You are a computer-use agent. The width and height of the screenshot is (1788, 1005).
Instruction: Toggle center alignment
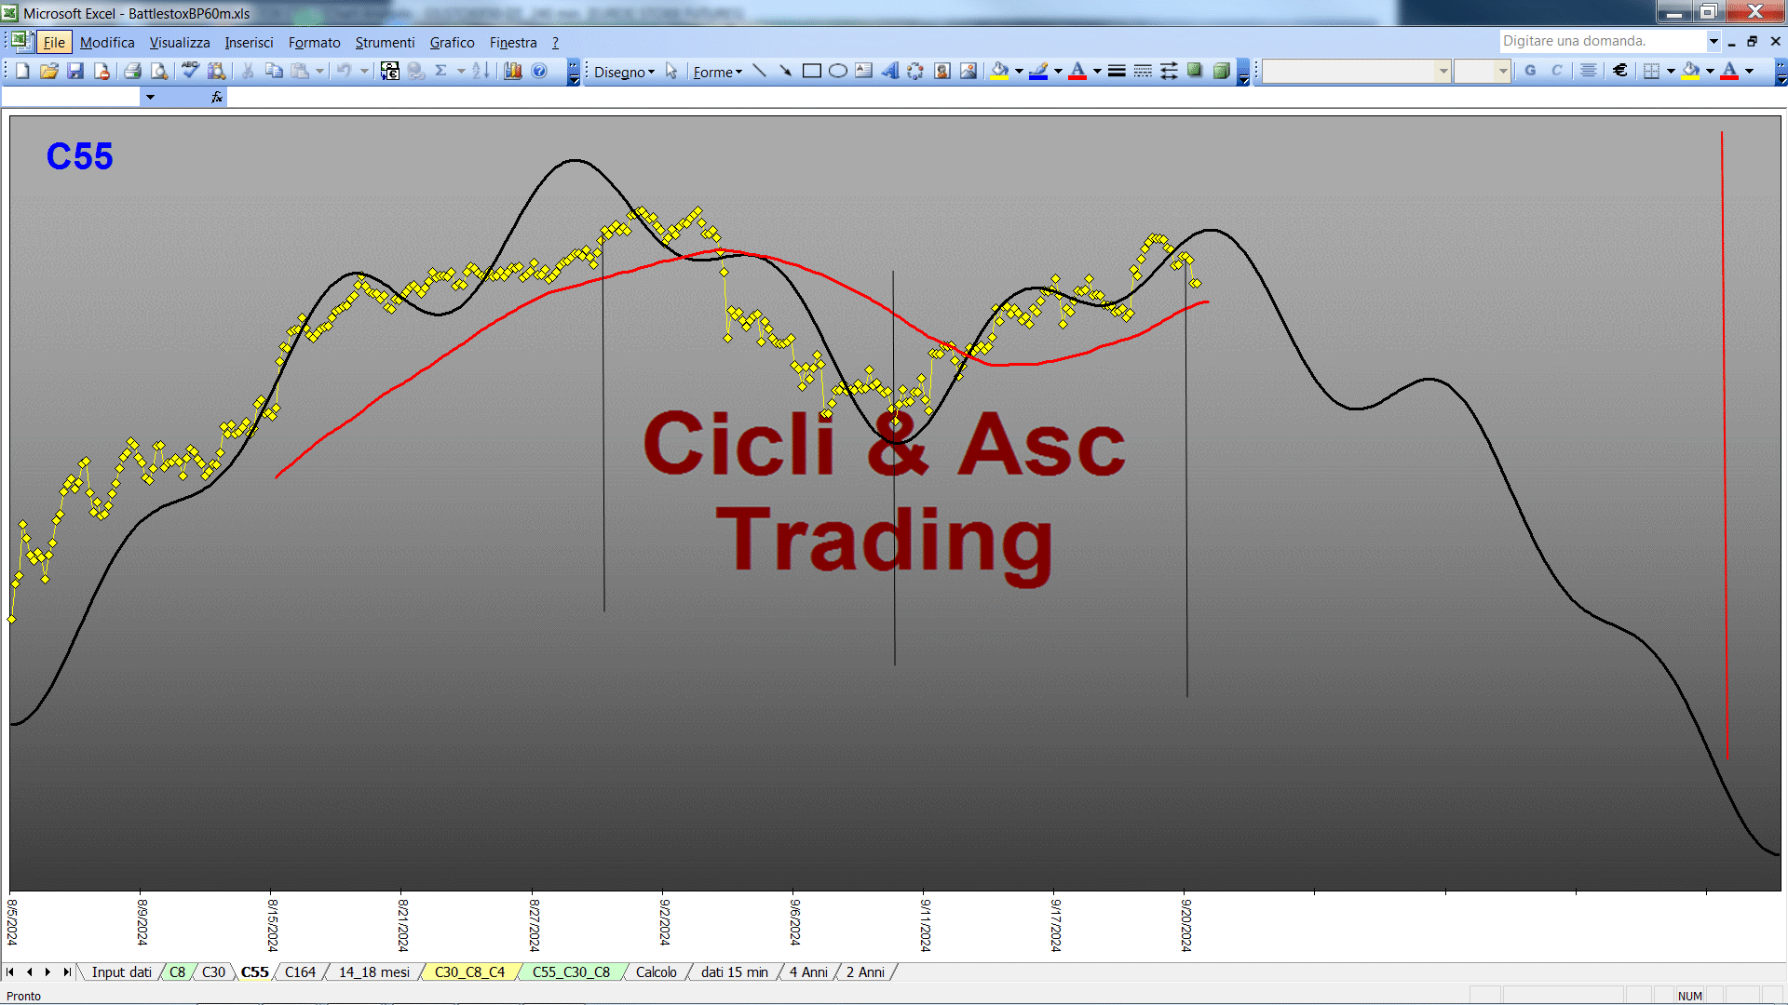click(1589, 71)
